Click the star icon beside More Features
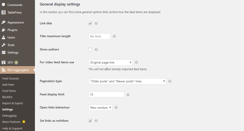 pos(24,122)
